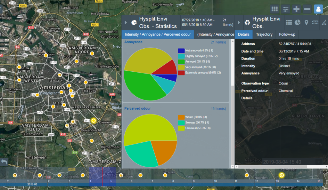Switch to the Follow-up tab
The height and width of the screenshot is (190, 328).
point(287,34)
